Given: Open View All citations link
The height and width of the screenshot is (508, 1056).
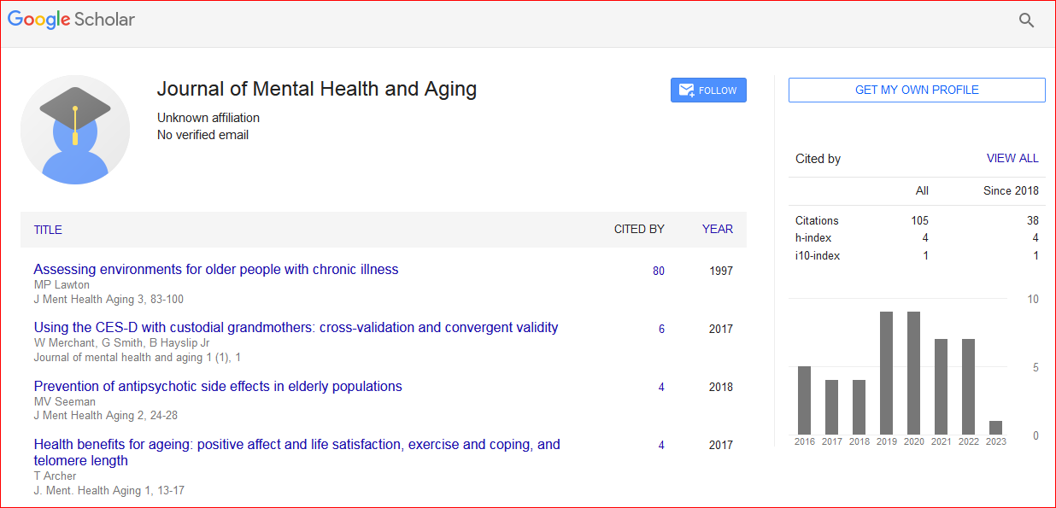Looking at the screenshot, I should (1012, 158).
